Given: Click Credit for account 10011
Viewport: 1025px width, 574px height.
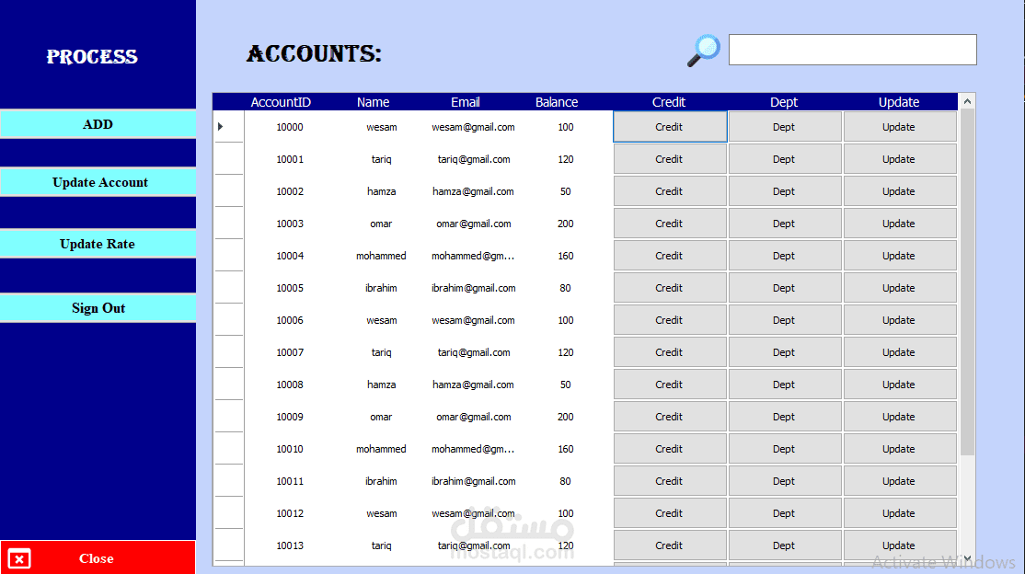Looking at the screenshot, I should pos(670,481).
